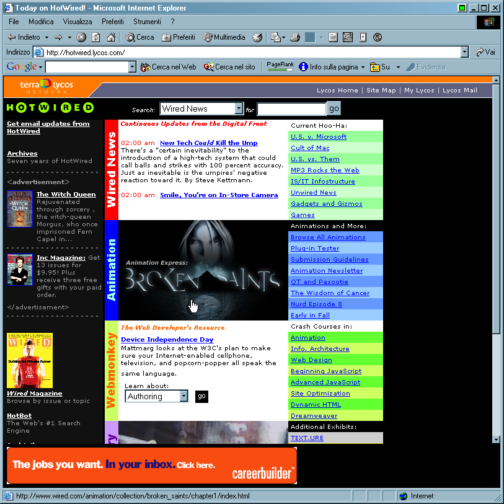
Task: Open the File menu
Action: (14, 22)
